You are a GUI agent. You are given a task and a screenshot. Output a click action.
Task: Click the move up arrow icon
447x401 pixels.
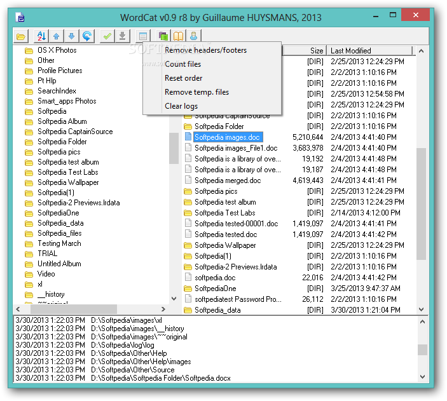pos(57,36)
